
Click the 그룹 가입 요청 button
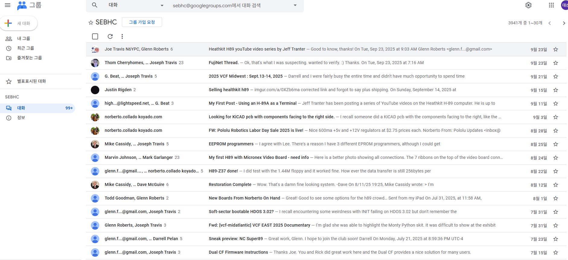point(142,22)
